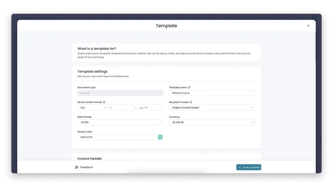
Task: Click the 'Invoice header' section heading
Action: (90, 158)
